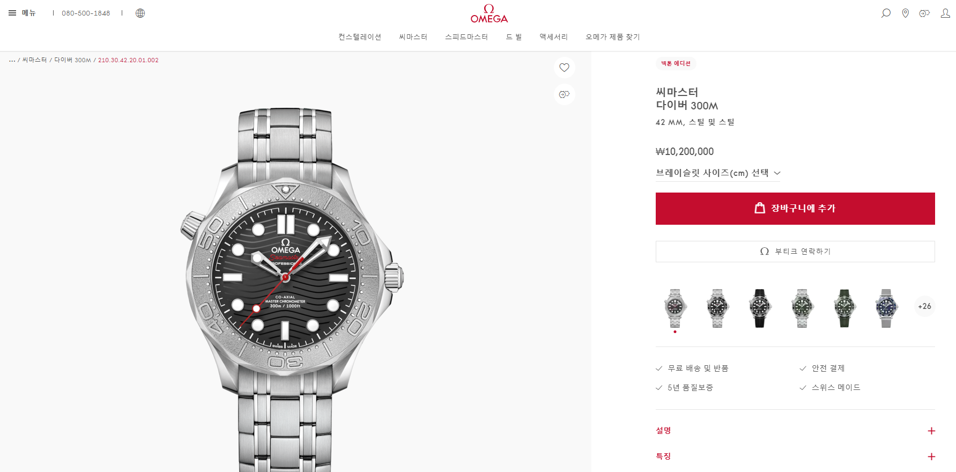
Task: Select the blue dial mesh bracelet variant
Action: [886, 308]
